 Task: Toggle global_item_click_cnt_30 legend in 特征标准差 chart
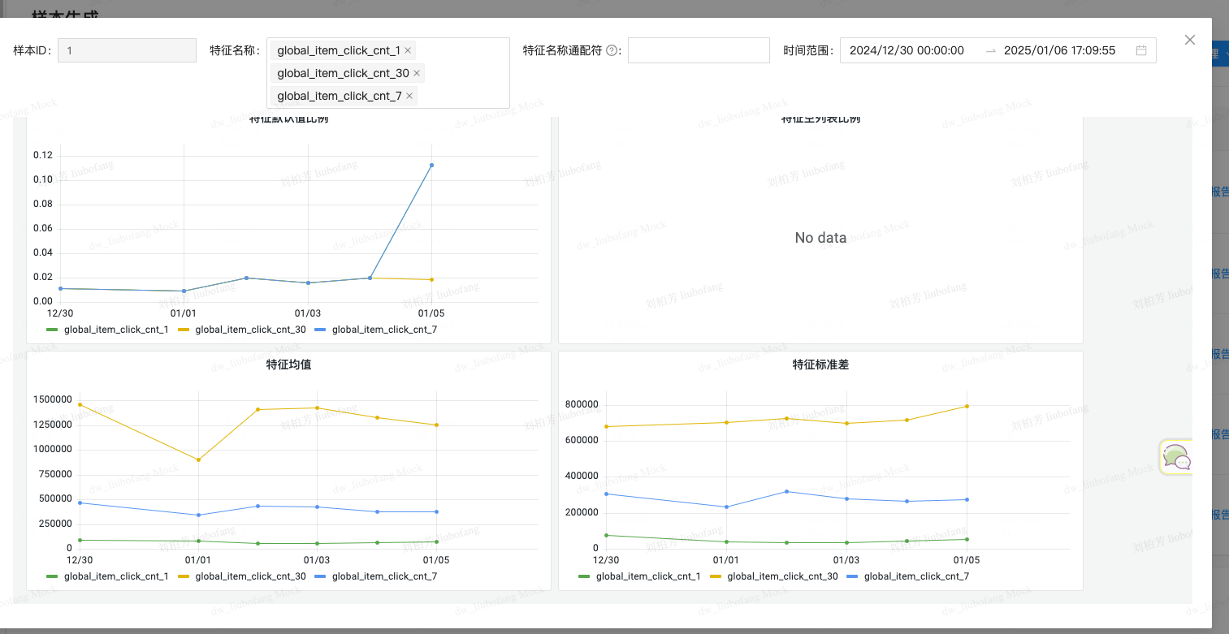774,576
